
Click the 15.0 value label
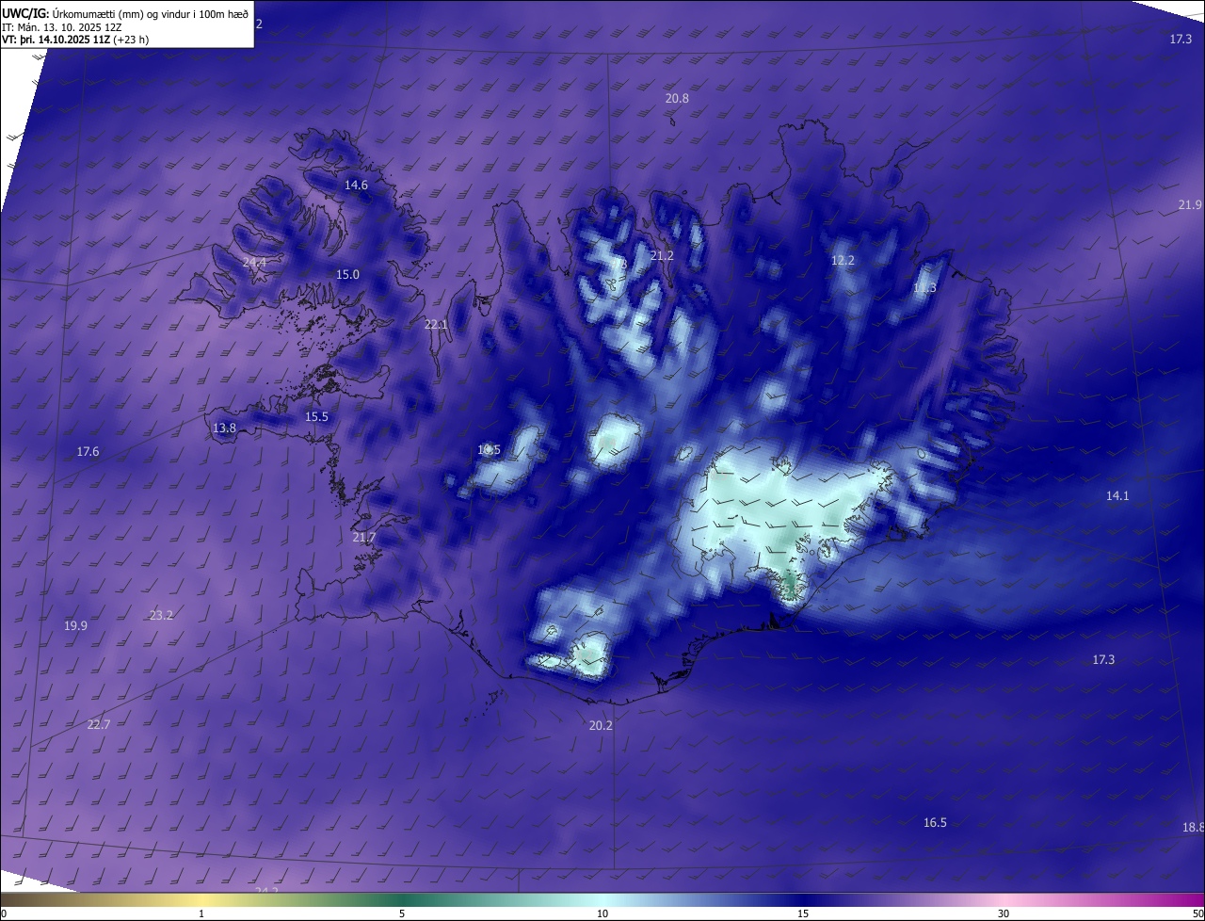point(347,275)
